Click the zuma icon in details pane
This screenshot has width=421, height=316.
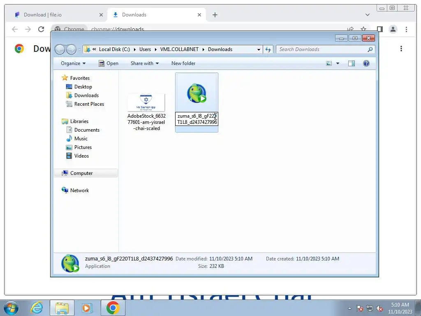tap(70, 263)
